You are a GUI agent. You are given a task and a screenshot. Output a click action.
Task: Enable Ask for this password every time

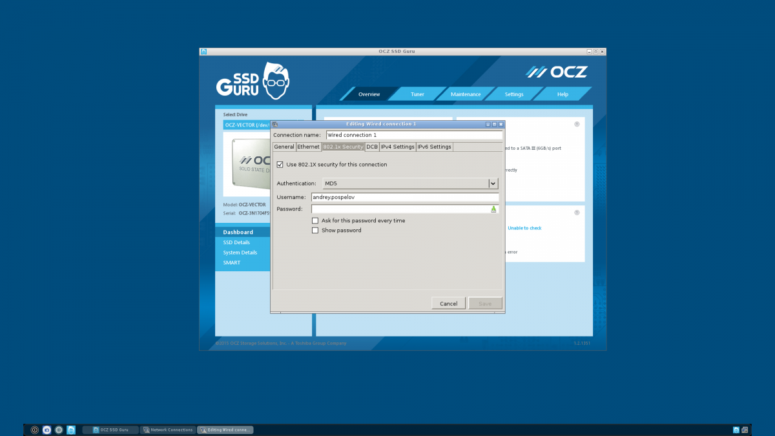[x=315, y=221]
